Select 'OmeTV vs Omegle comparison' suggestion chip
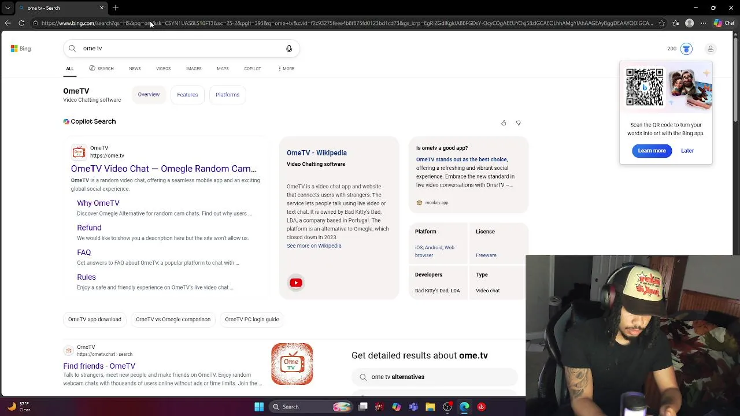This screenshot has width=740, height=416. pos(173,320)
